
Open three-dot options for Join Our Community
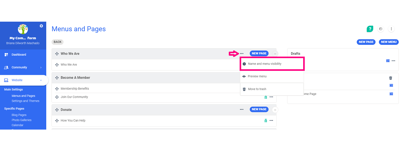coord(271,97)
